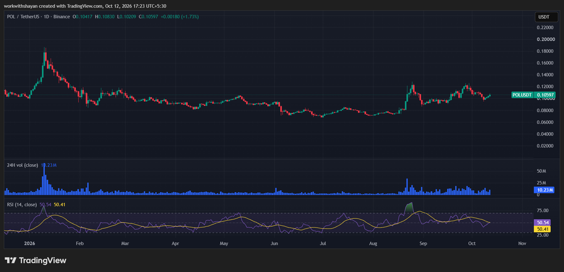The image size is (564, 272).
Task: Click the 0.14000 price axis label
Action: [x=545, y=75]
